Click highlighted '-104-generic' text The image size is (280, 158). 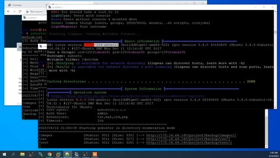[x=106, y=45]
